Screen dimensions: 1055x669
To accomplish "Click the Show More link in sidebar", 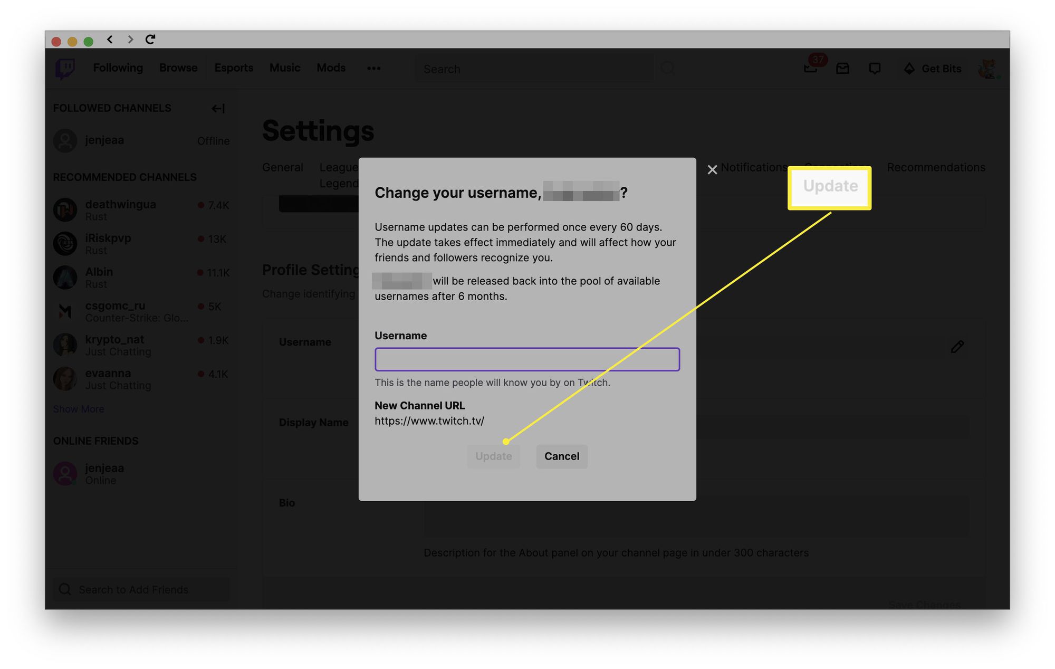I will [79, 409].
